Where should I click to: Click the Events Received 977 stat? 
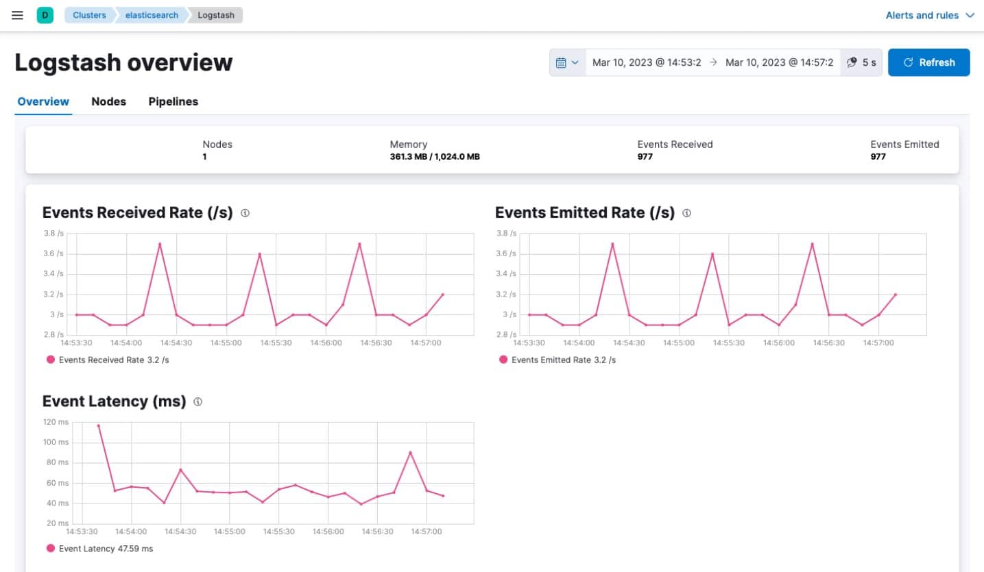click(675, 151)
